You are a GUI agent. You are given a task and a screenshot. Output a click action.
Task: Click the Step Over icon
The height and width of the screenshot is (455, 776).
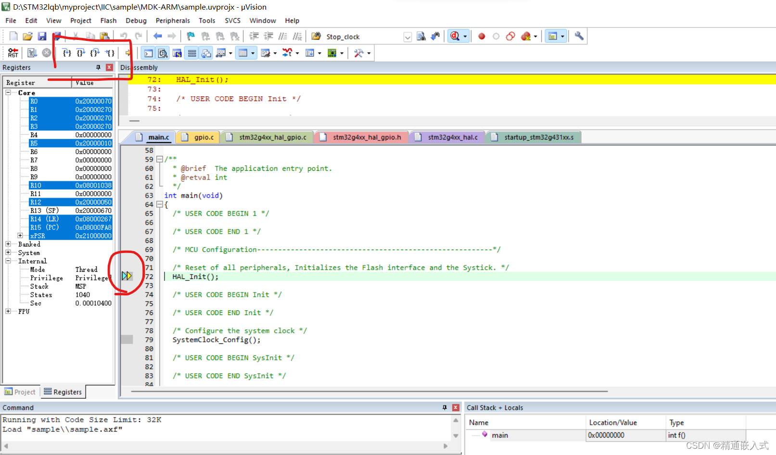pos(81,53)
